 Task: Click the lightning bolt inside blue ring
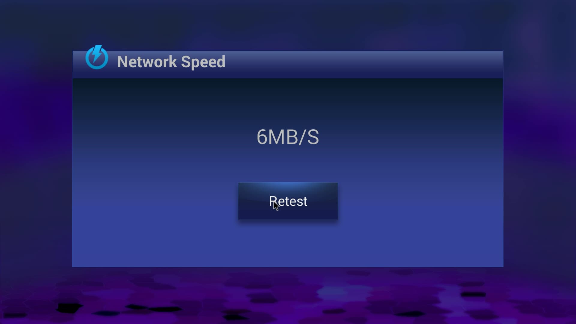point(97,53)
